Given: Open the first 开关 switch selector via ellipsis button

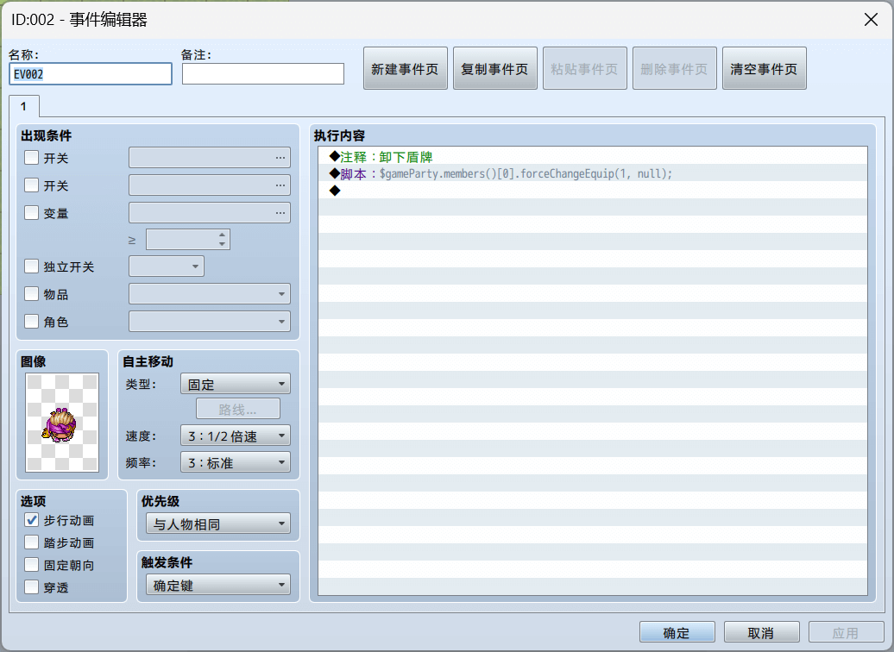Looking at the screenshot, I should [280, 157].
